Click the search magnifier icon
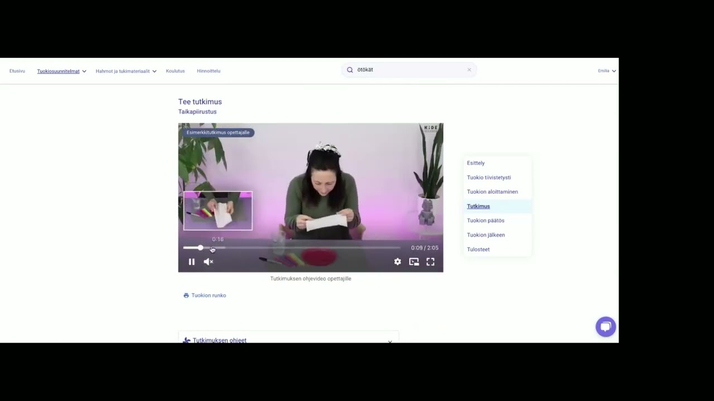 350,70
